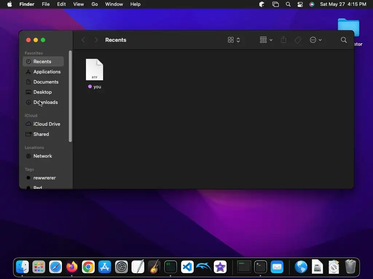The image size is (373, 279).
Task: Open the Downloads sidebar folder
Action: (x=43, y=102)
